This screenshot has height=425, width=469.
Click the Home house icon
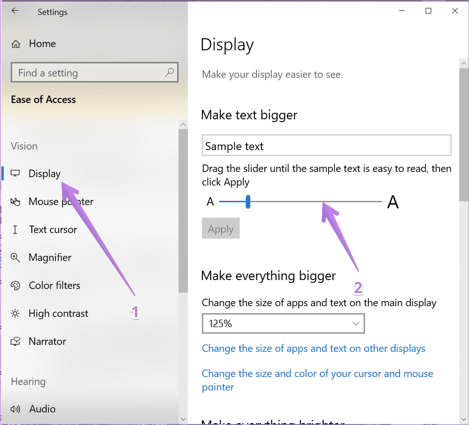[x=15, y=44]
